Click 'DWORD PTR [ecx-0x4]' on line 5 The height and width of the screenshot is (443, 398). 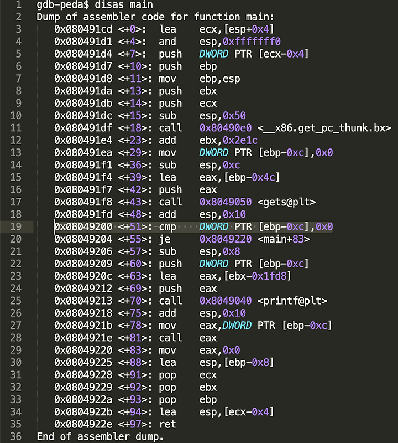pyautogui.click(x=254, y=54)
